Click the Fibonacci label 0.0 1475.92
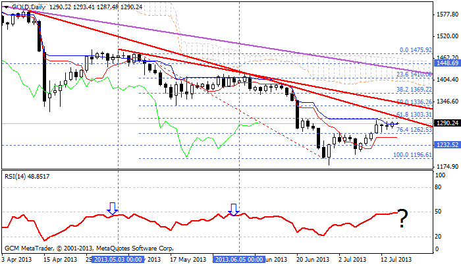Image resolution: width=461 pixels, height=265 pixels. click(416, 50)
